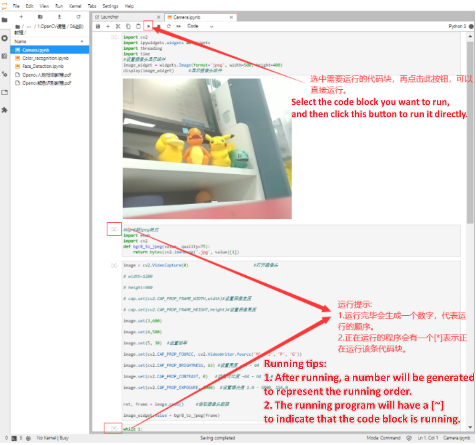Viewport: 476px width, 445px height.
Task: Click the 1.OpenCV课程 breadcrumb folder
Action: click(x=51, y=27)
